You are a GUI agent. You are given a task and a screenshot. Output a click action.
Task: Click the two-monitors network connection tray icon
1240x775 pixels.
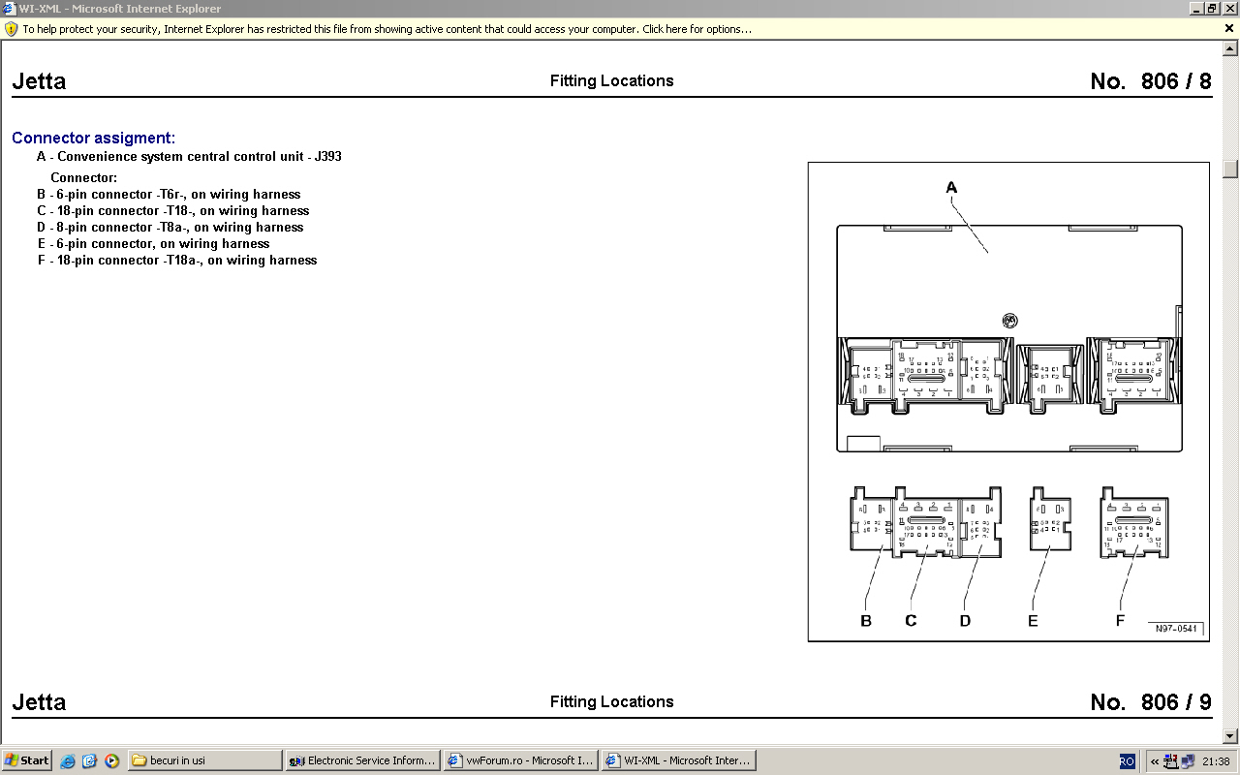click(1188, 761)
